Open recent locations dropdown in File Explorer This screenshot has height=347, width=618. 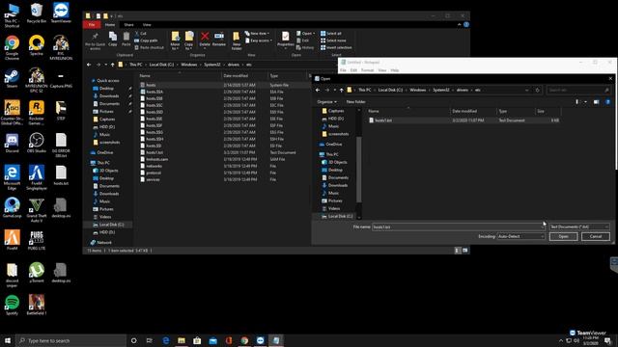[105, 65]
